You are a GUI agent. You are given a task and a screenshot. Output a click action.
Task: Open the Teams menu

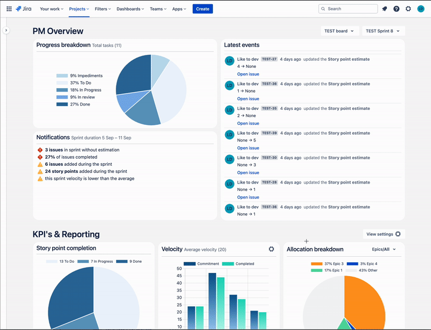(158, 9)
